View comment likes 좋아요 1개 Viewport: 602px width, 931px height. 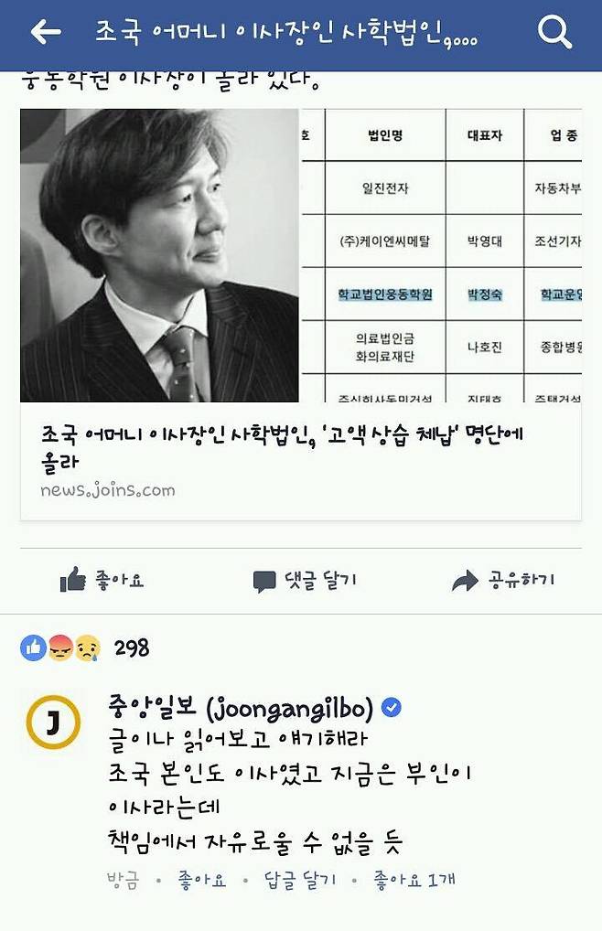414,880
